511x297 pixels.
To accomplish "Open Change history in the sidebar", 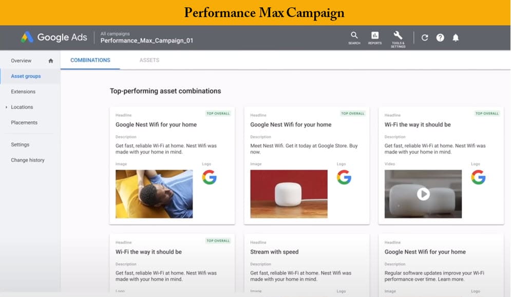I will coord(28,160).
